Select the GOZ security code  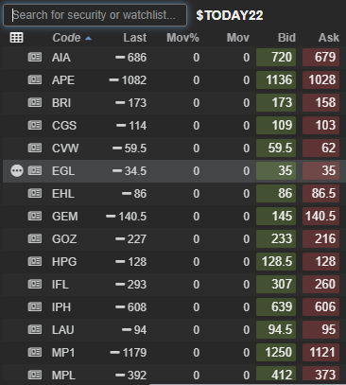tap(64, 239)
